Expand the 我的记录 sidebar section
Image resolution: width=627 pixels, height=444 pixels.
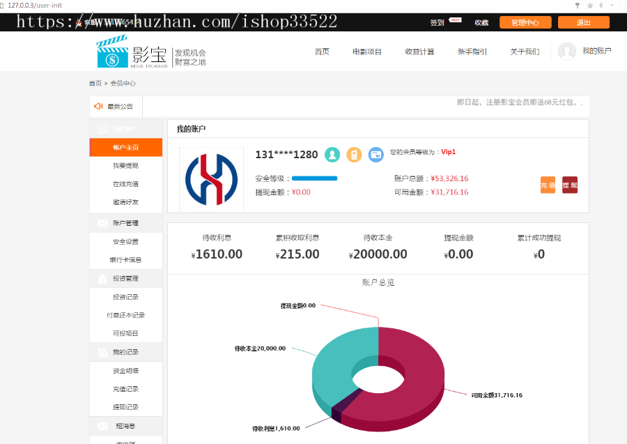pos(125,351)
